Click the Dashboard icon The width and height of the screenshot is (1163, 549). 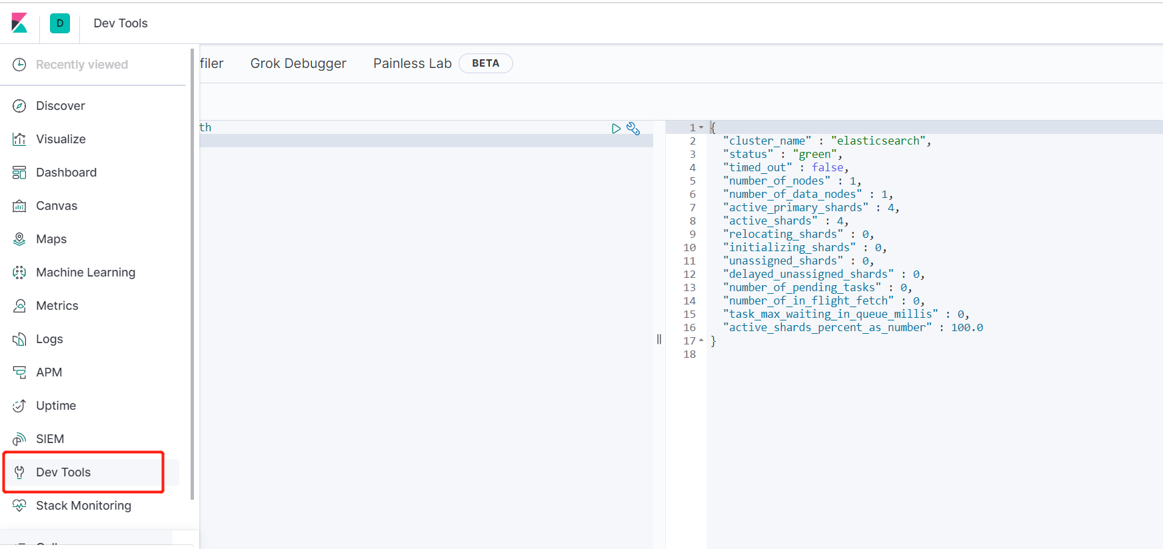pos(19,173)
